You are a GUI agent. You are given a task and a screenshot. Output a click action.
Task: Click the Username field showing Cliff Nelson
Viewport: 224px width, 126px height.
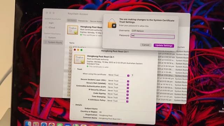pyautogui.click(x=153, y=31)
